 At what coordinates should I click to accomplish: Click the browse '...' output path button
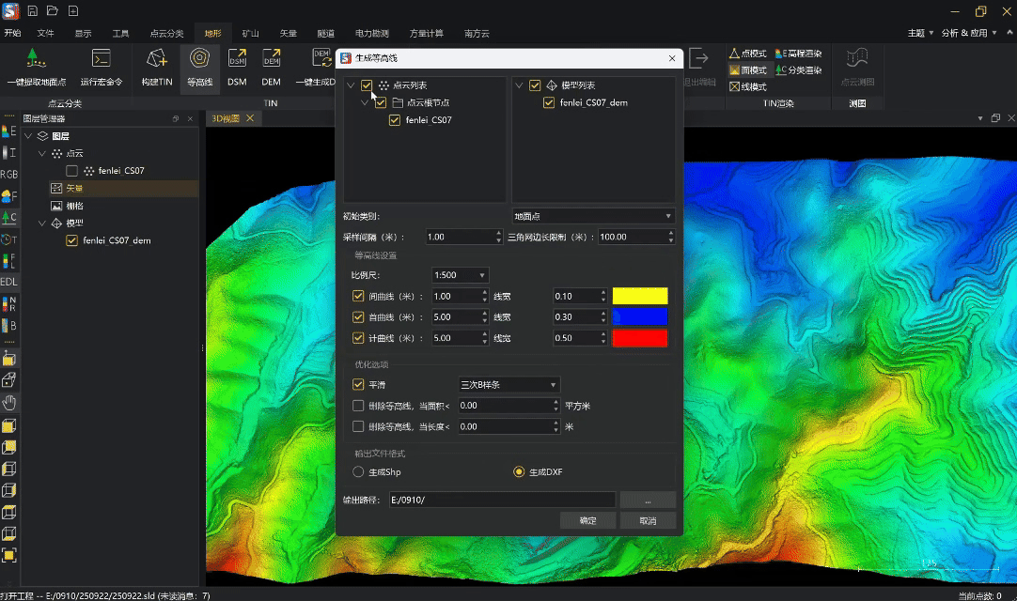[x=648, y=500]
